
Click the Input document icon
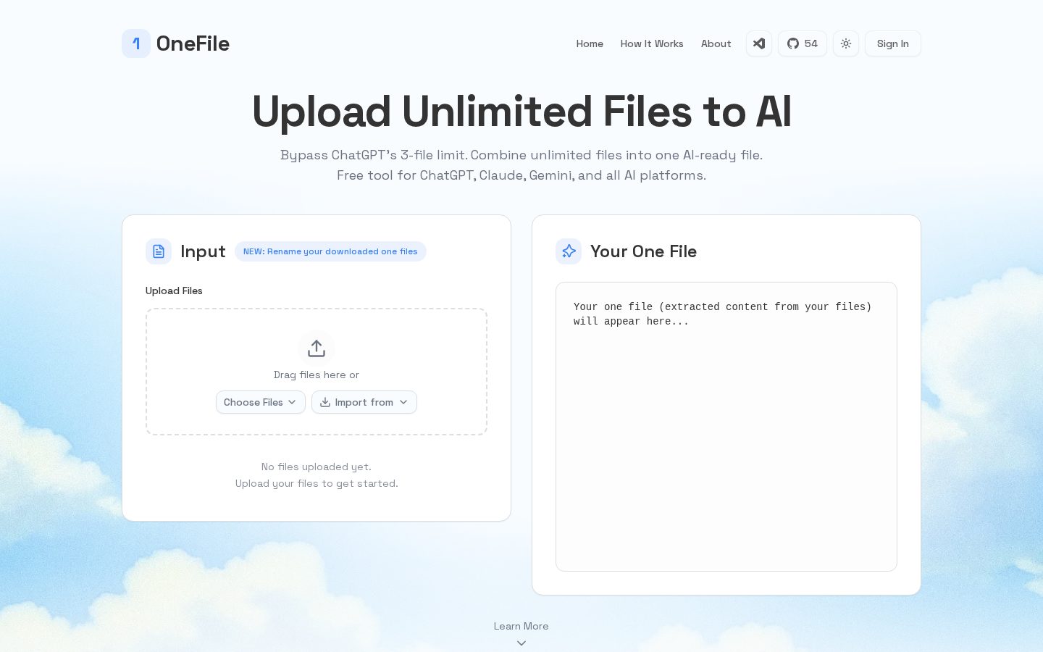click(159, 251)
